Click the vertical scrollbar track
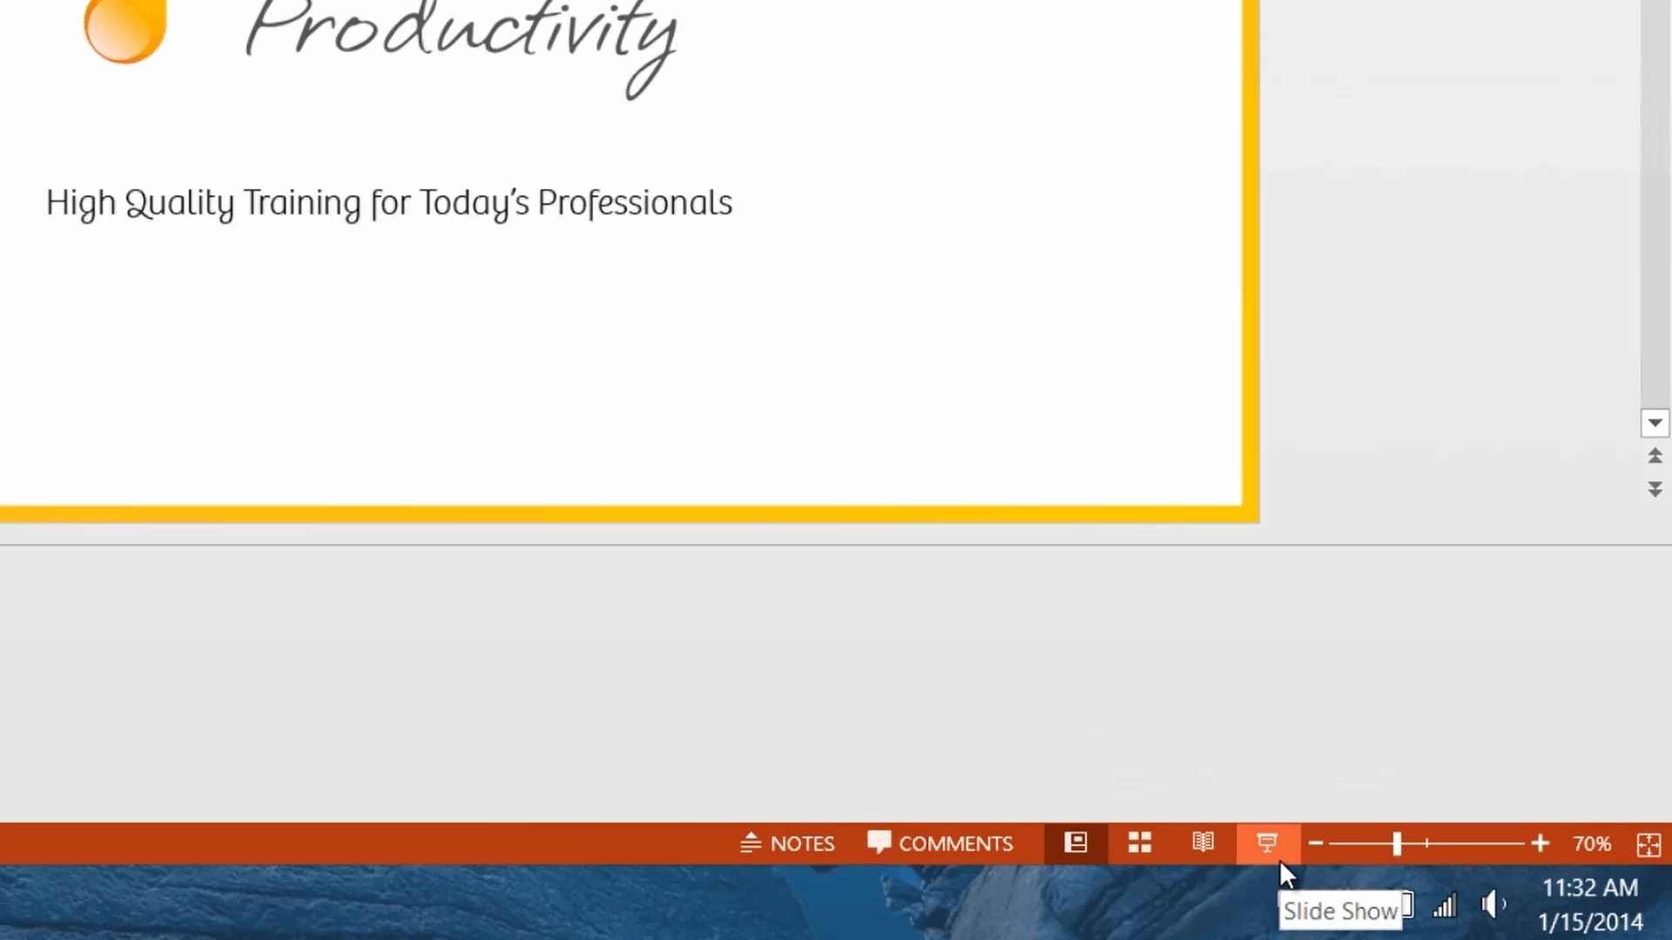This screenshot has width=1672, height=940. click(x=1655, y=218)
